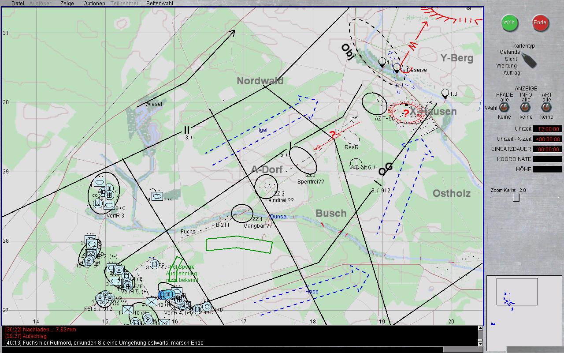Select the infantry unit symbol next to 10 / K
Image resolution: width=564 pixels, height=353 pixels.
point(152,302)
